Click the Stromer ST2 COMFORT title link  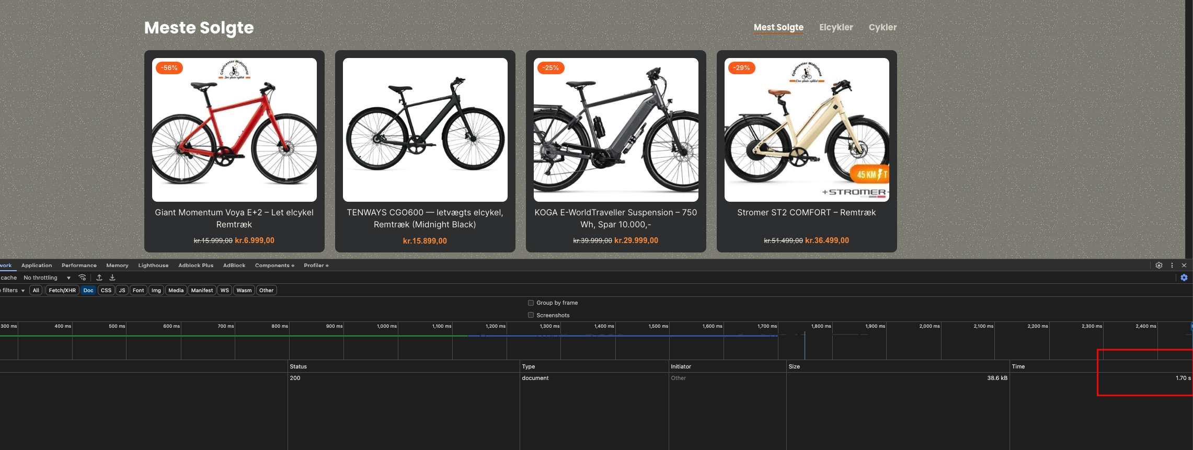(807, 213)
